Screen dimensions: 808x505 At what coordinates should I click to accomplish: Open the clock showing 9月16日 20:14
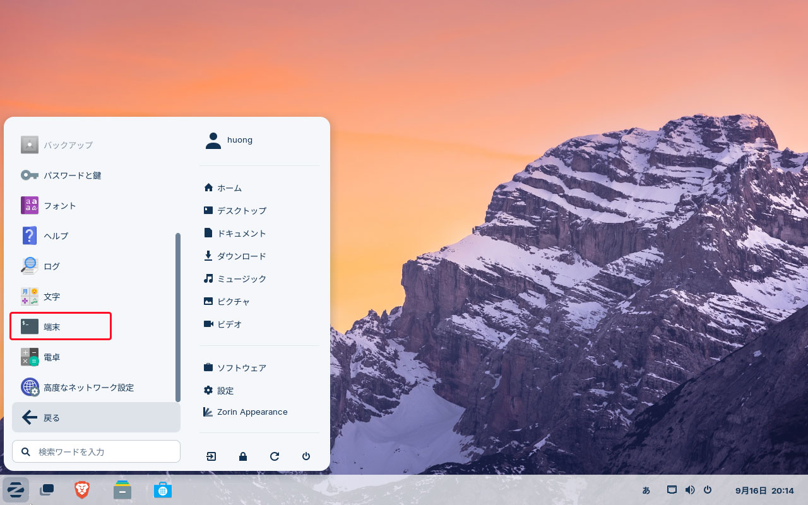click(x=764, y=490)
